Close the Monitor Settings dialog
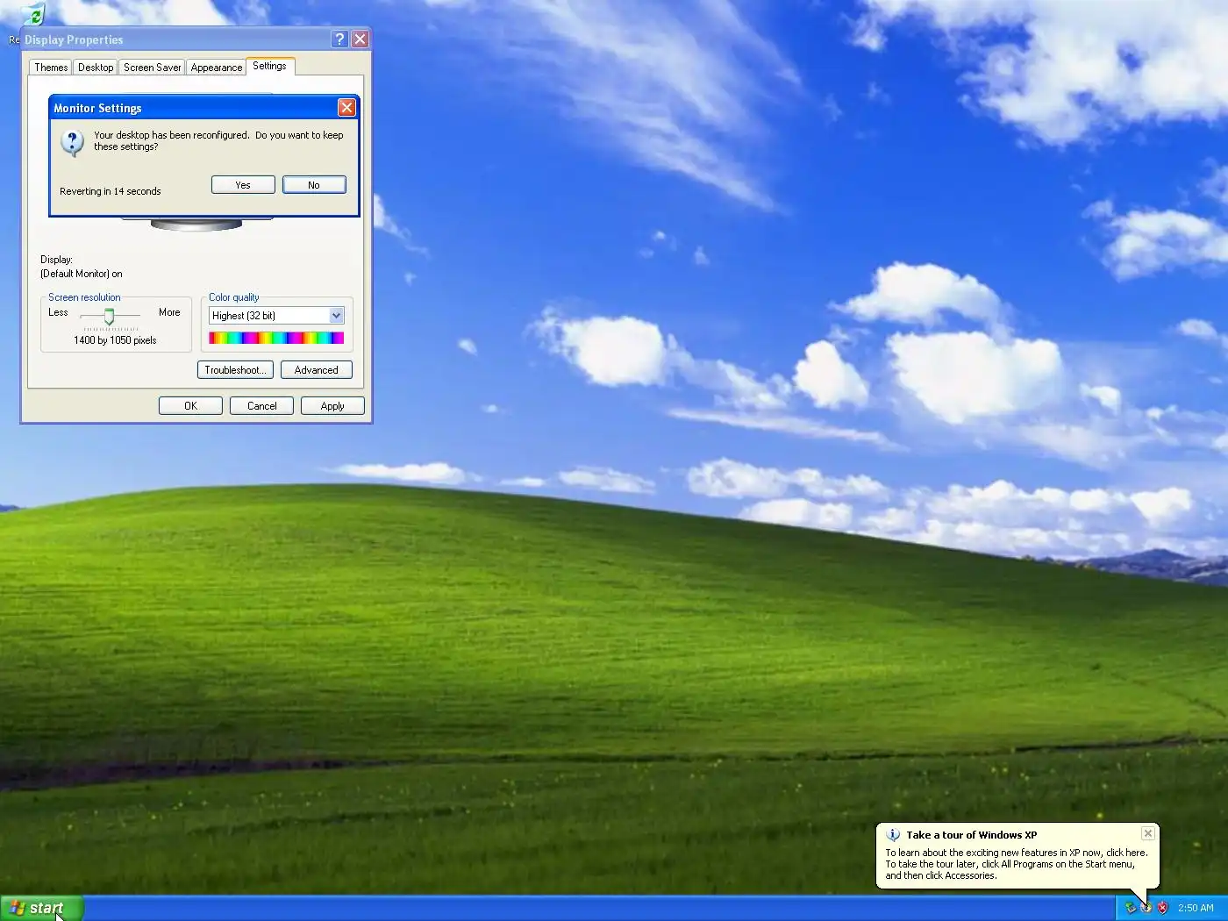Viewport: 1228px width, 921px height. click(x=346, y=108)
